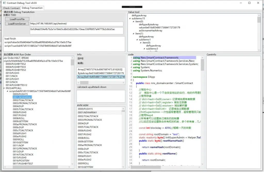This screenshot has height=172, width=264.
Task: Select the highlighted Array[6e616d65... stack entry
Action: 101,77
